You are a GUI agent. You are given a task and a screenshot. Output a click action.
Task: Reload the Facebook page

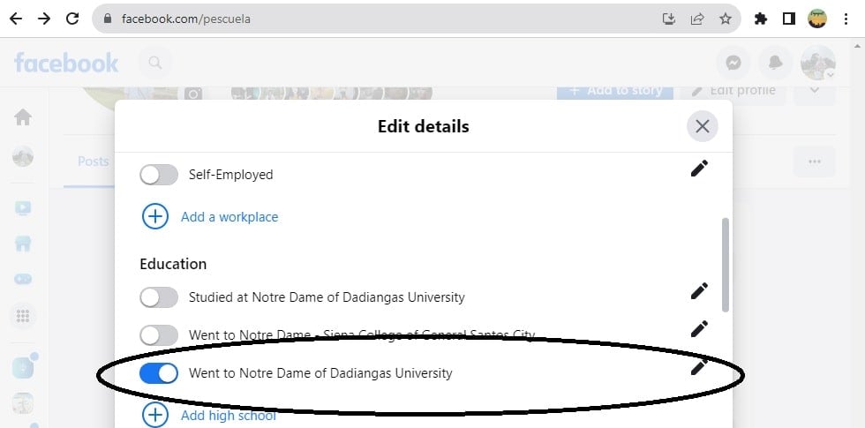click(x=72, y=19)
